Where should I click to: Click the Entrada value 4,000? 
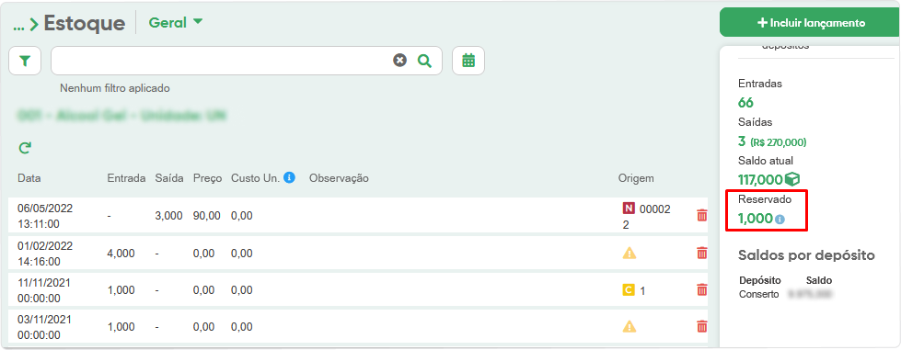pyautogui.click(x=121, y=254)
